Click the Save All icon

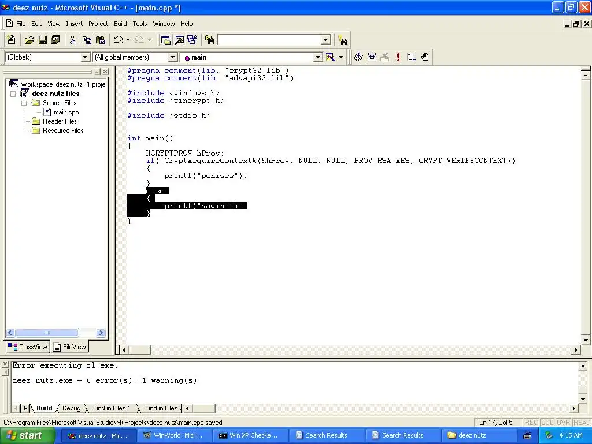coord(55,40)
